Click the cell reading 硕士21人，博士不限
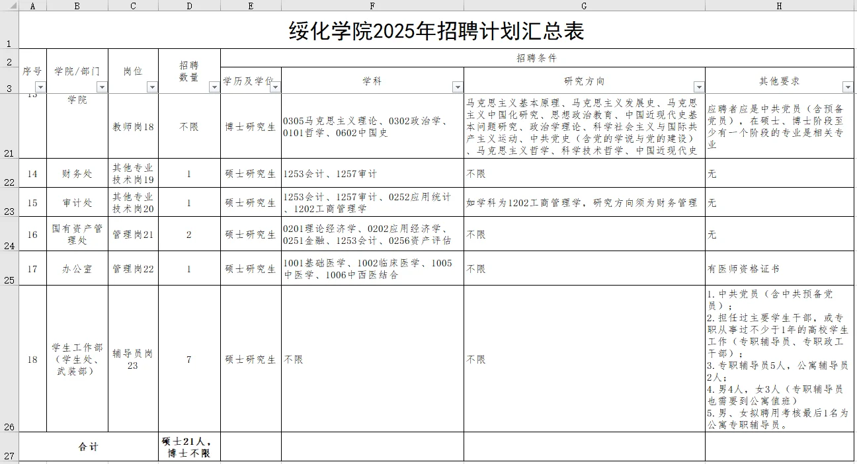Viewport: 857px width, 464px height. 189,446
